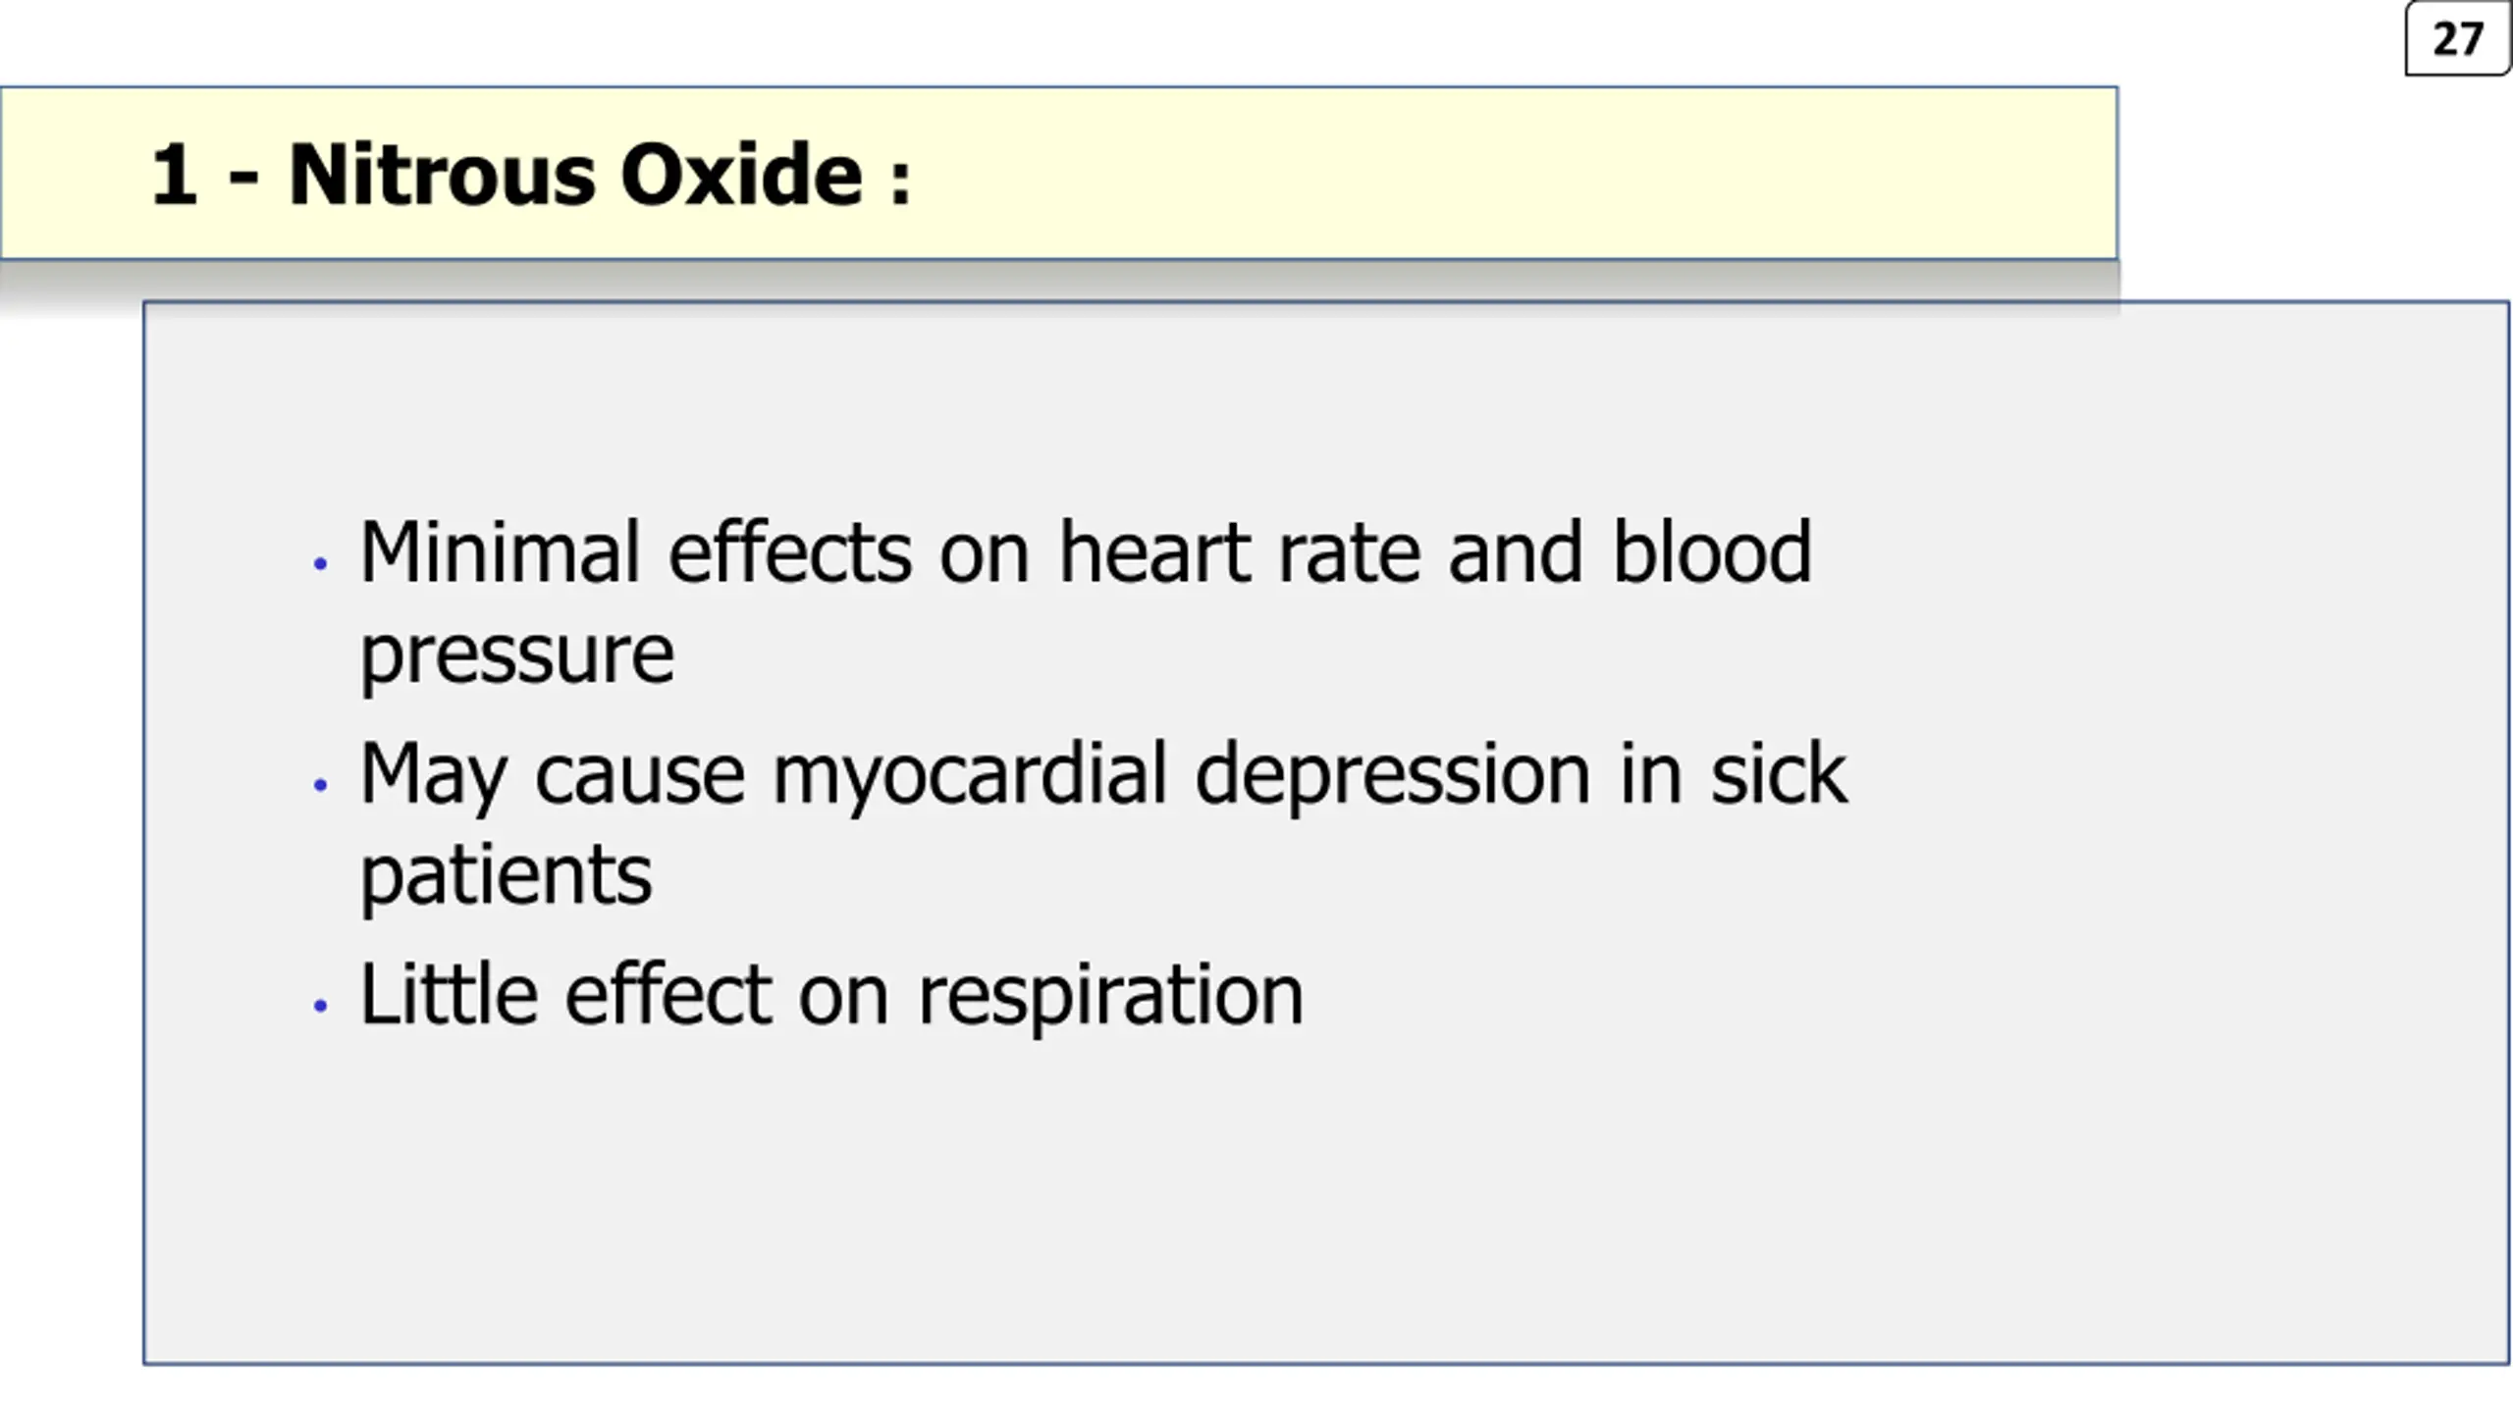2513x1413 pixels.
Task: Select the title "1 - Nitrous Oxide :"
Action: coord(531,176)
